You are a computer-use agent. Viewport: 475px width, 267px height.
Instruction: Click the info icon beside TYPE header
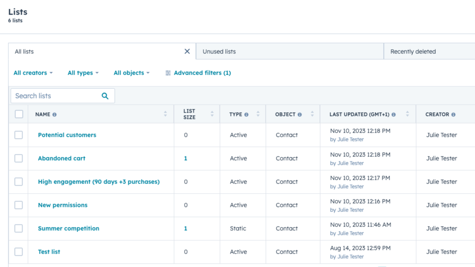coord(246,115)
